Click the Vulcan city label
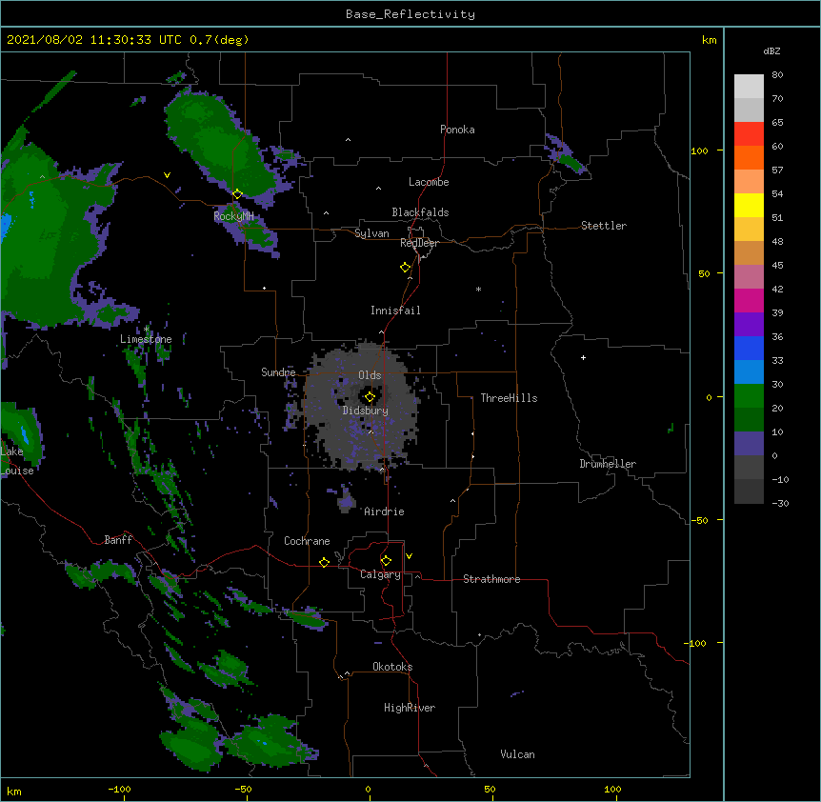Screen dimensions: 821x802 (x=517, y=754)
